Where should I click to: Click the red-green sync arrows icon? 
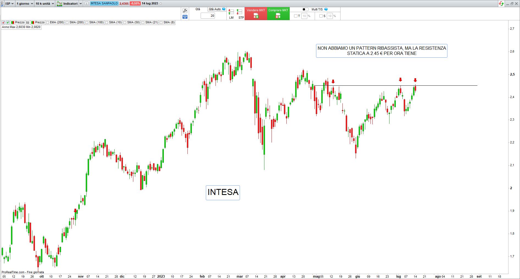(x=501, y=4)
